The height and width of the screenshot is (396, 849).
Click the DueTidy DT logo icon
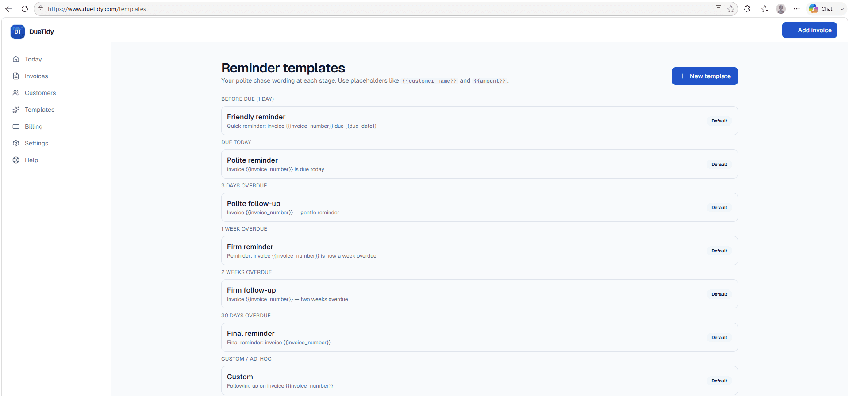tap(18, 32)
